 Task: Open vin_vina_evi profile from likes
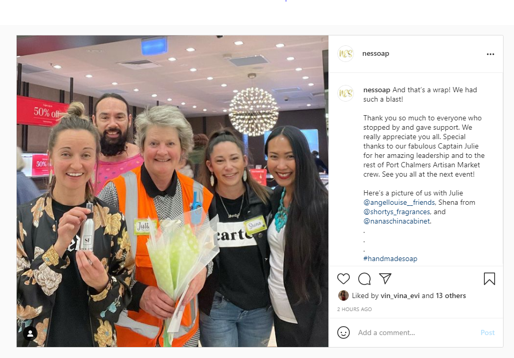400,296
